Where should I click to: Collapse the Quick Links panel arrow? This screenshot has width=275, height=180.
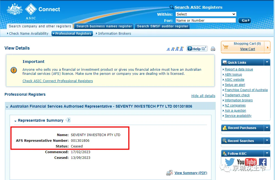click(x=267, y=62)
